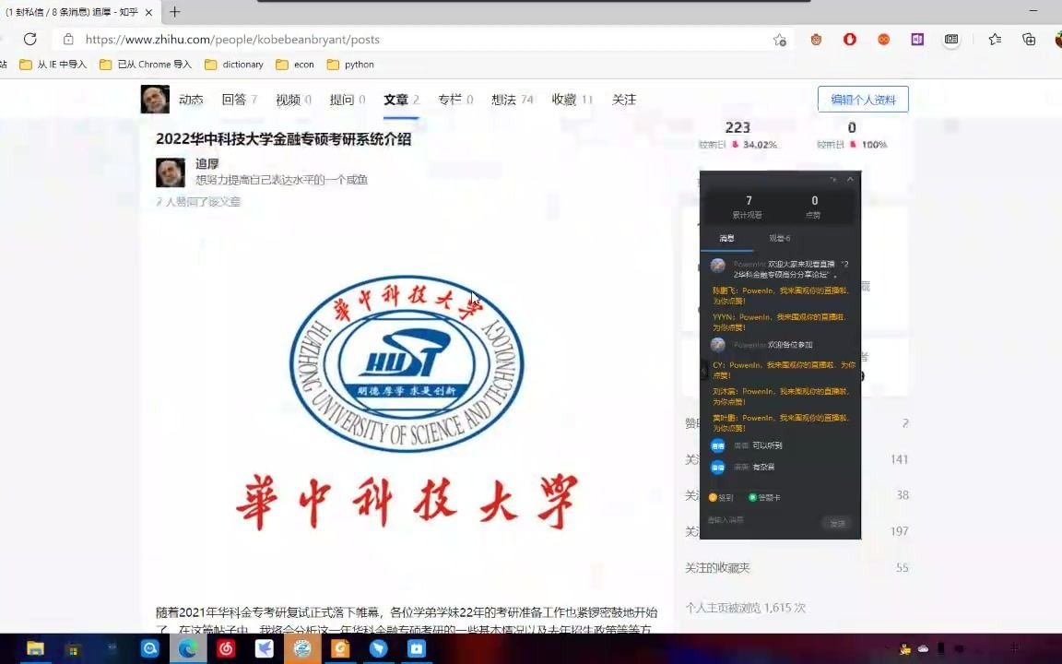
Task: Click the author name 追厚
Action: tap(207, 164)
